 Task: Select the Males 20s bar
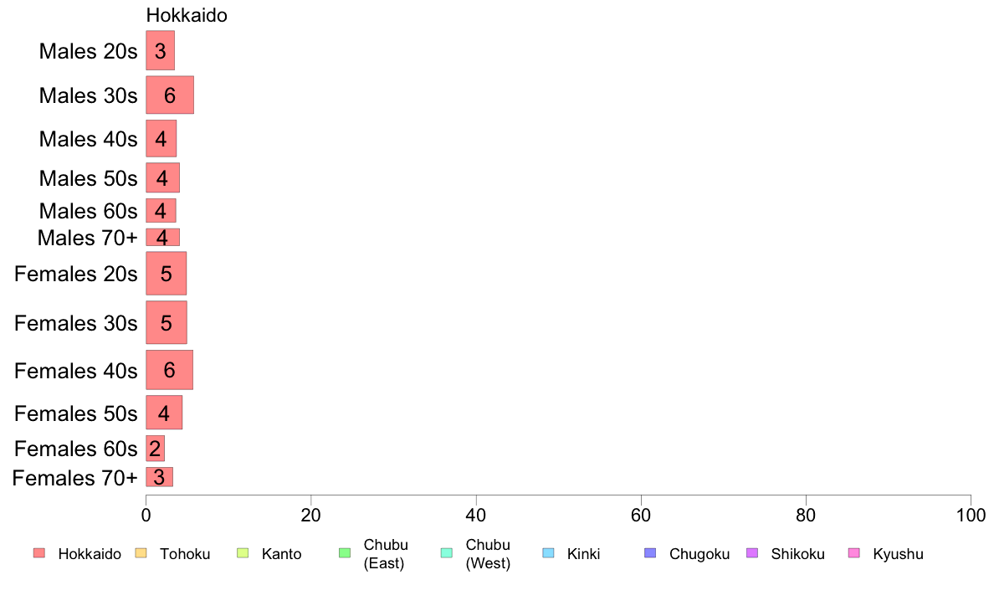(x=161, y=51)
